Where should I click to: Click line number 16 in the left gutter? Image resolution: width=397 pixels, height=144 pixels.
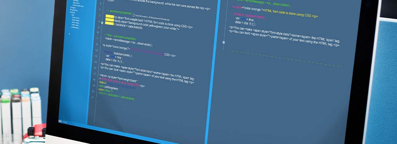tap(95, 68)
